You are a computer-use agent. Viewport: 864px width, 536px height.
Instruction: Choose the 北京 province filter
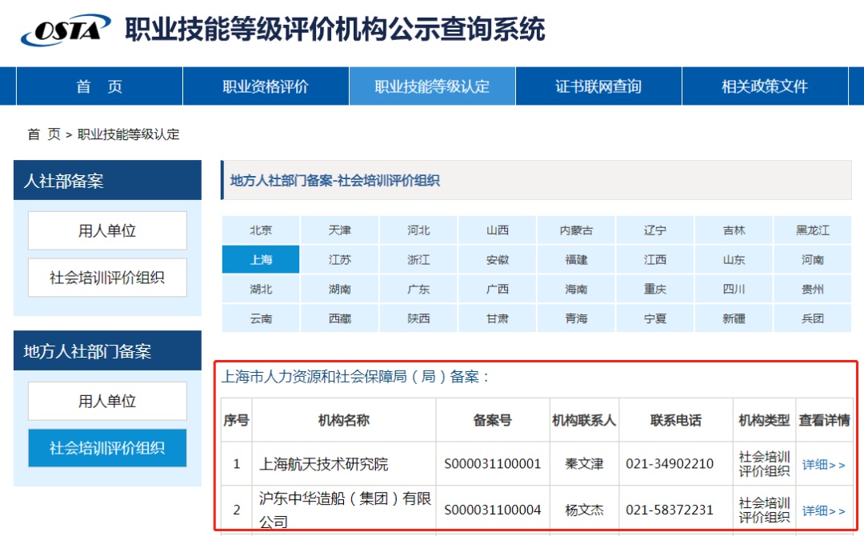point(261,230)
